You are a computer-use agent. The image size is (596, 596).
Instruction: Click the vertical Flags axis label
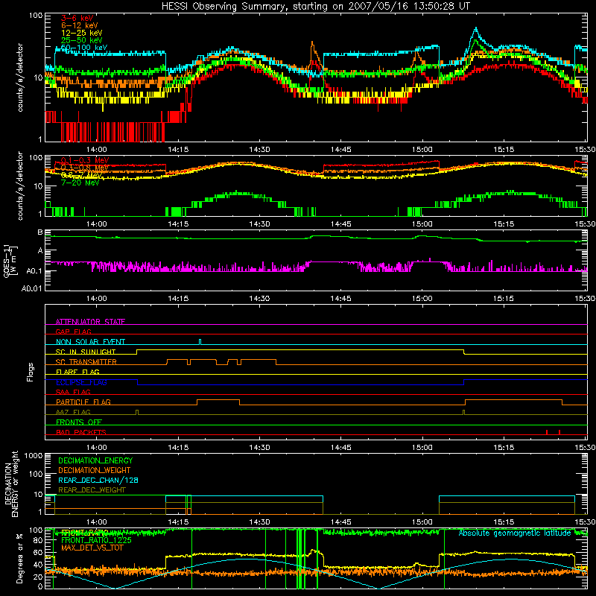pyautogui.click(x=31, y=372)
